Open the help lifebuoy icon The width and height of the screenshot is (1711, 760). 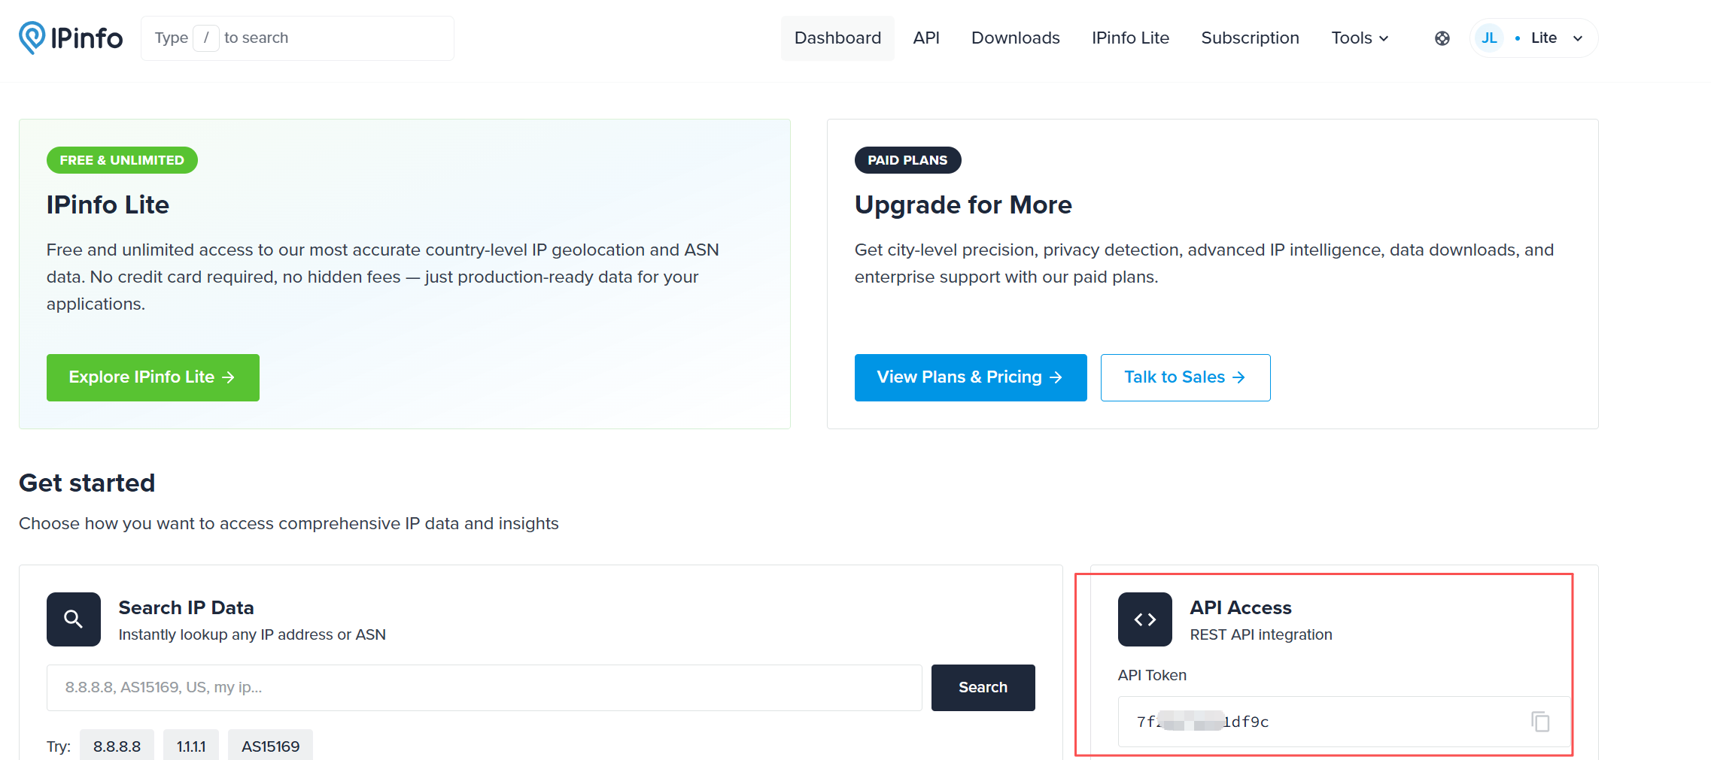[1442, 38]
